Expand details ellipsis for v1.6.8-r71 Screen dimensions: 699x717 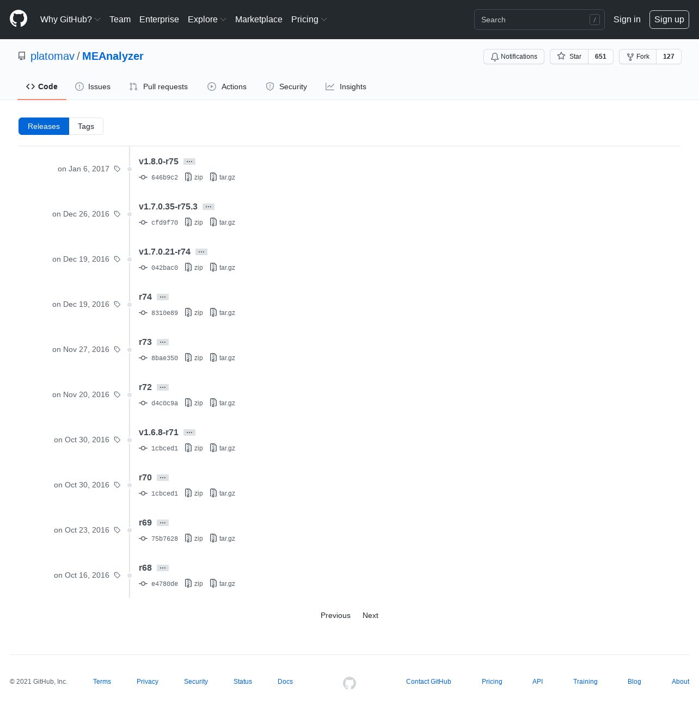tap(189, 432)
